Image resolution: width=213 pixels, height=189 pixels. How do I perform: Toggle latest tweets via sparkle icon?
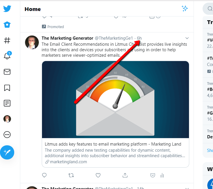pyautogui.click(x=185, y=9)
